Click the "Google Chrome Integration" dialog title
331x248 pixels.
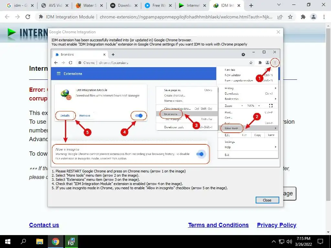(x=72, y=32)
